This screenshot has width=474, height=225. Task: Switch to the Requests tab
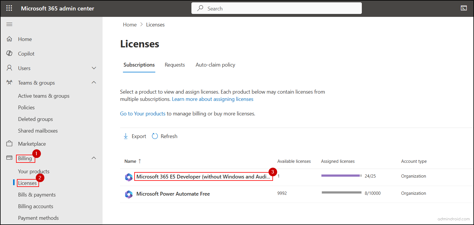click(x=175, y=65)
